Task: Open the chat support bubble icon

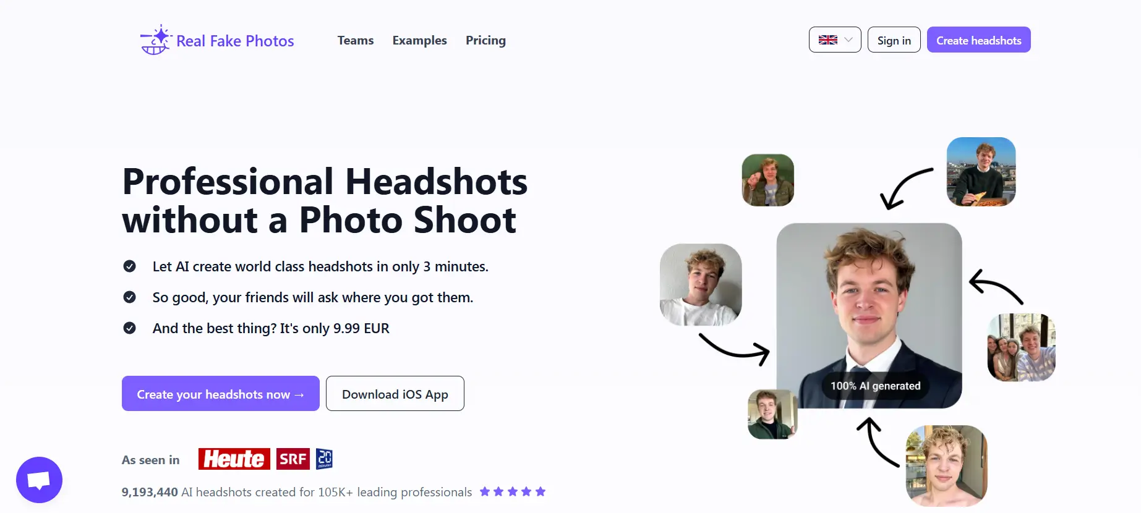Action: click(39, 480)
